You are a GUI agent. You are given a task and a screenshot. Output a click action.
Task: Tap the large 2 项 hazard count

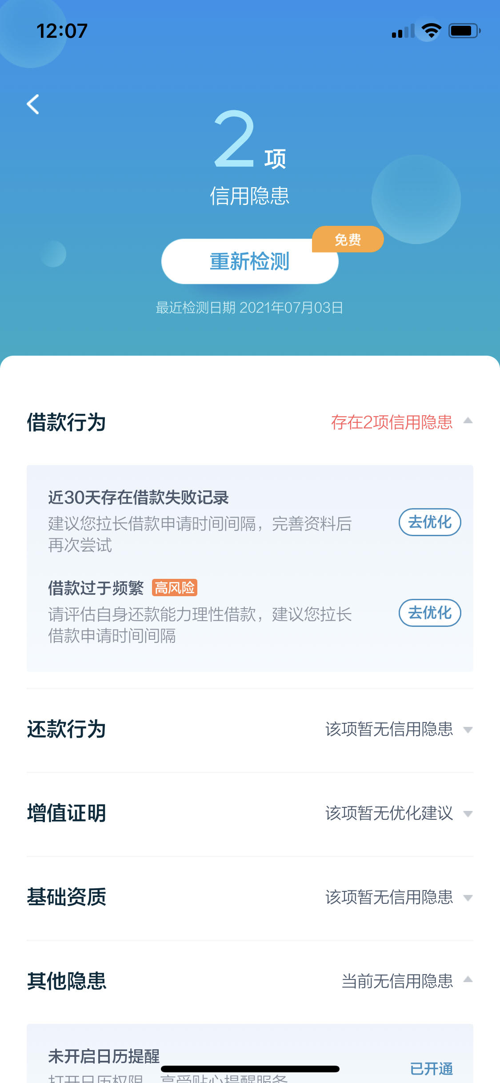[250, 140]
